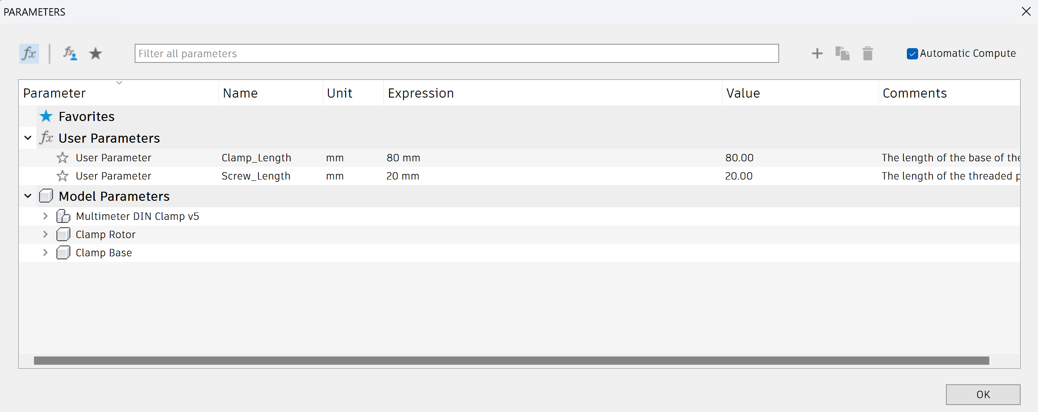Viewport: 1038px width, 412px height.
Task: Click the horizontal scrollbar thumb
Action: point(512,360)
